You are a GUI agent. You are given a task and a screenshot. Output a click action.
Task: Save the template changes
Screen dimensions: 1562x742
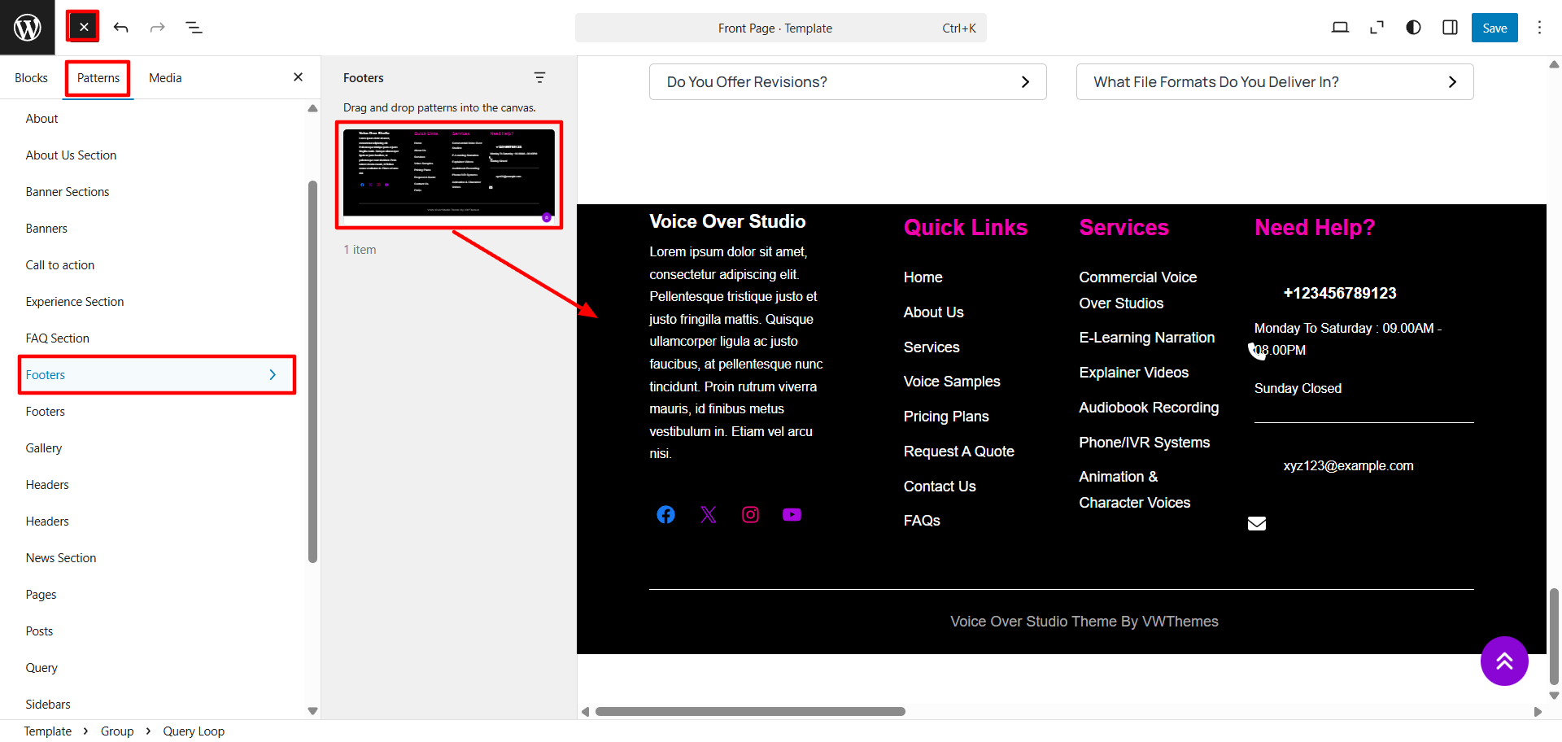point(1494,28)
